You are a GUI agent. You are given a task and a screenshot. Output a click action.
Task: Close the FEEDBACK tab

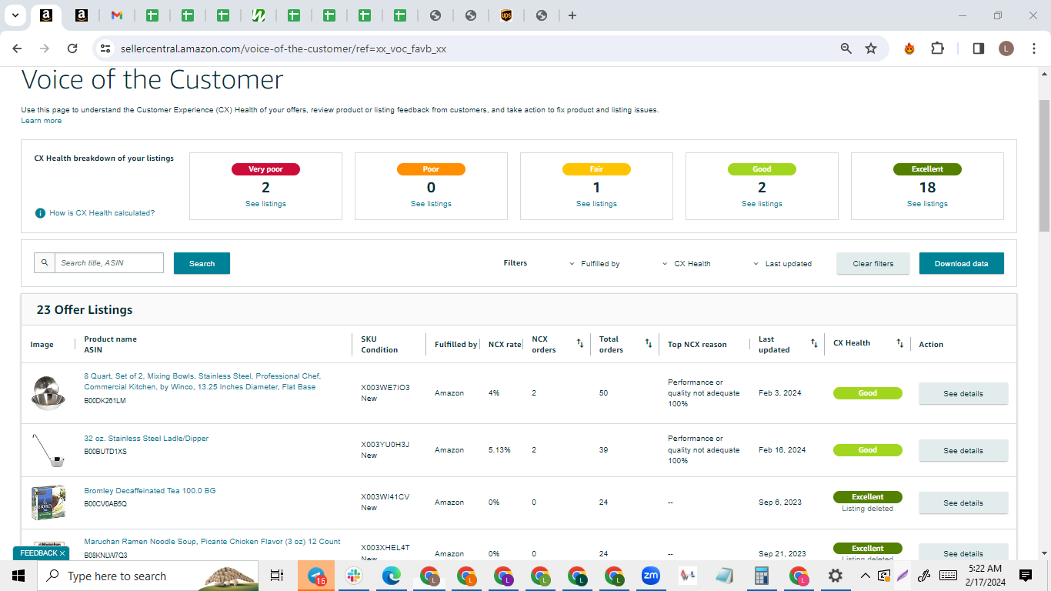pos(62,553)
